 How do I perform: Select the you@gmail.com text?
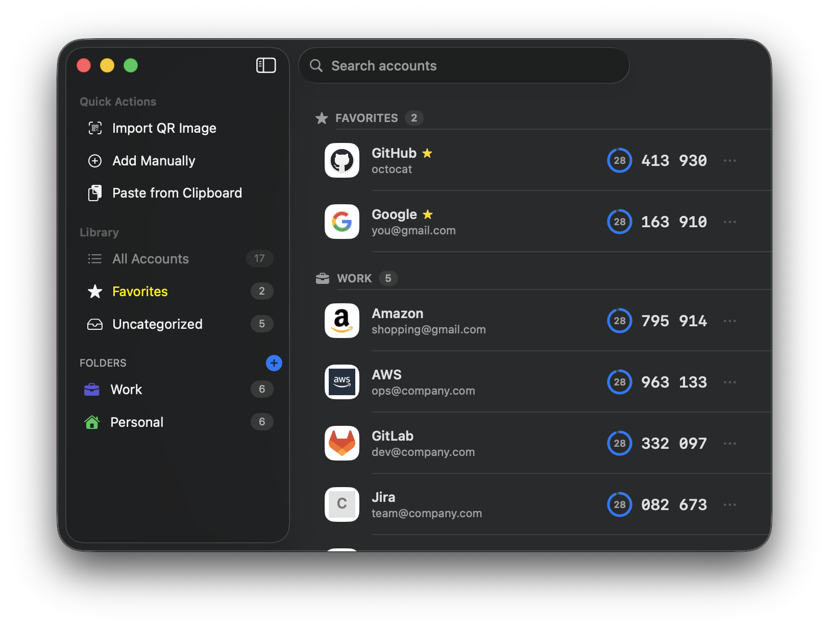413,231
